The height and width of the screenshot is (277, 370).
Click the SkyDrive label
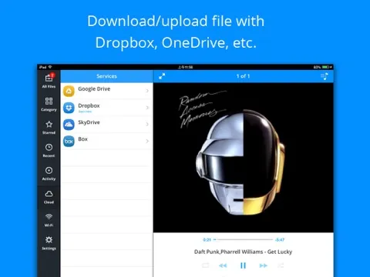click(x=89, y=122)
